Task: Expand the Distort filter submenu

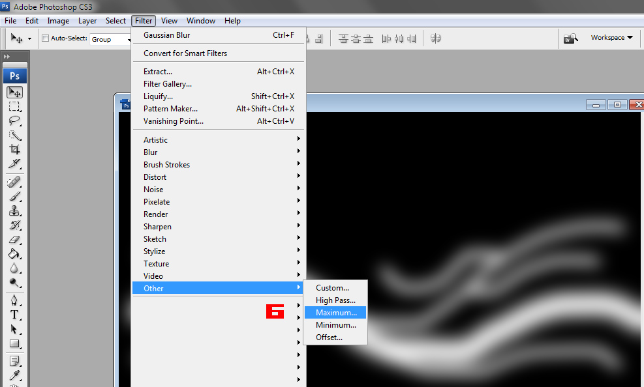Action: [x=219, y=177]
